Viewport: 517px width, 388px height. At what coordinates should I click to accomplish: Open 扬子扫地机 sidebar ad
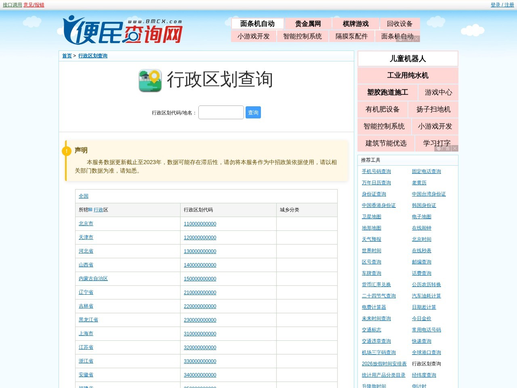click(434, 110)
